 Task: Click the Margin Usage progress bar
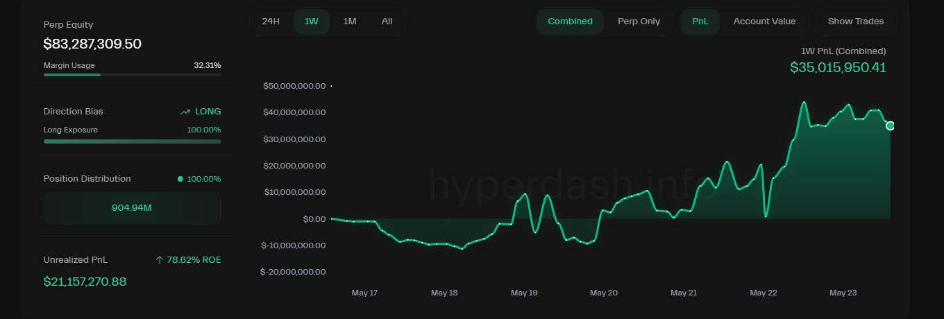132,74
